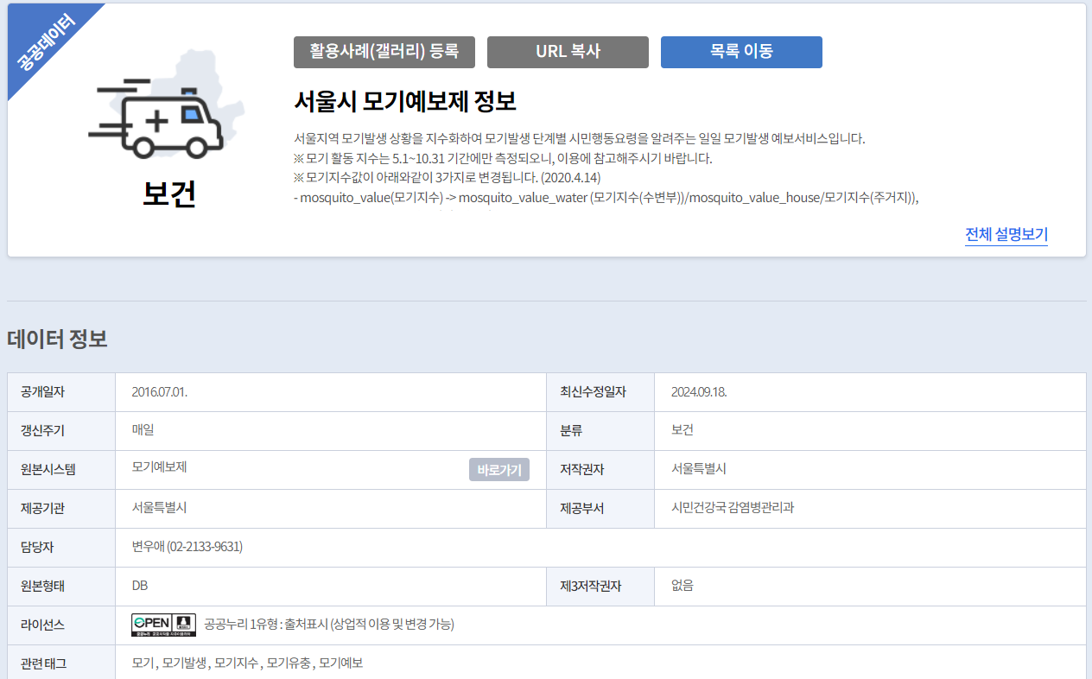
Task: Click the note about 5.1~10.31 기간
Action: point(503,159)
